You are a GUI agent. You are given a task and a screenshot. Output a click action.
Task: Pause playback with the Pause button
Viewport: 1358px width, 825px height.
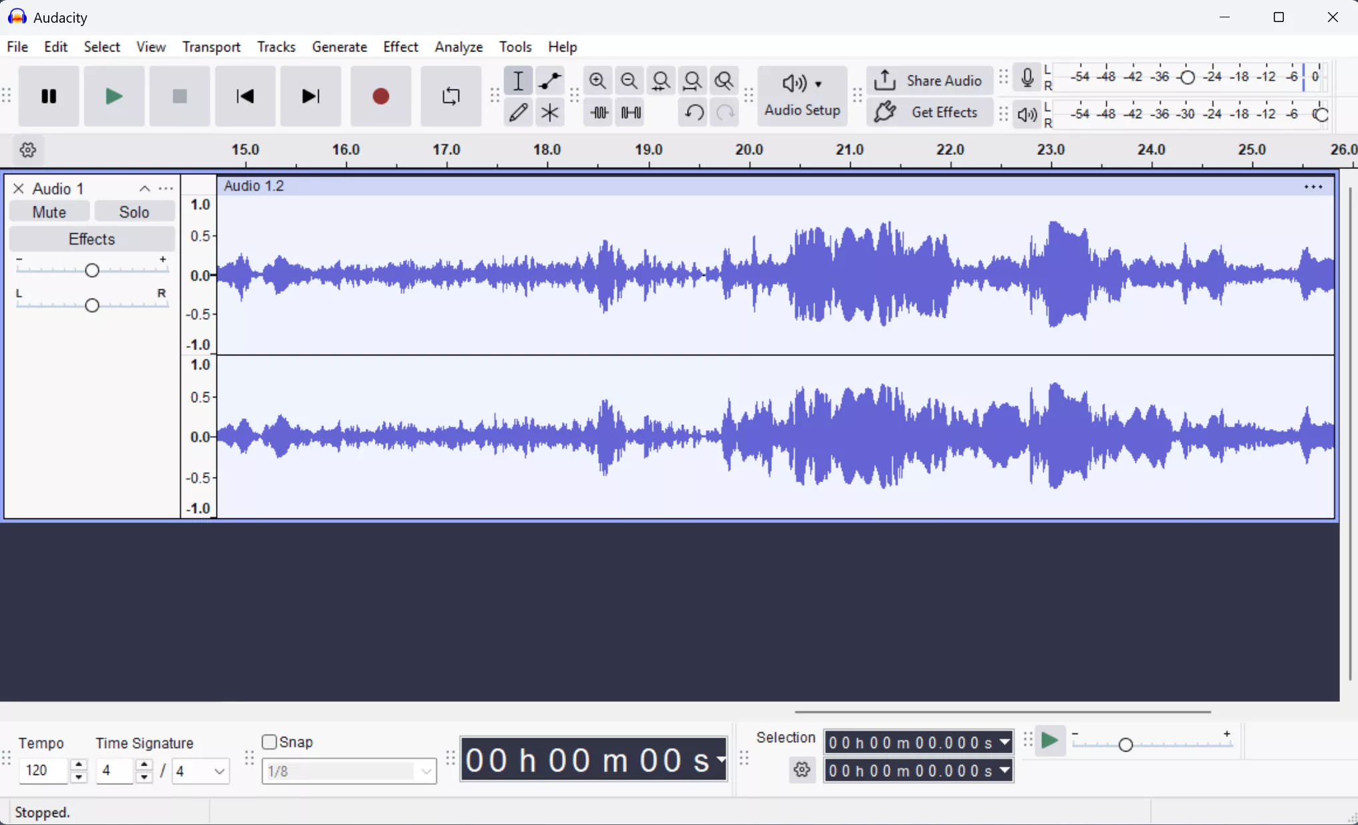click(x=49, y=96)
